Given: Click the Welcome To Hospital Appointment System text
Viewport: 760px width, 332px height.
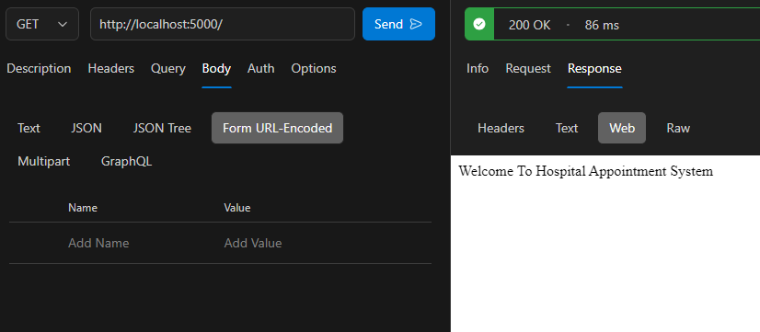Looking at the screenshot, I should pyautogui.click(x=585, y=171).
